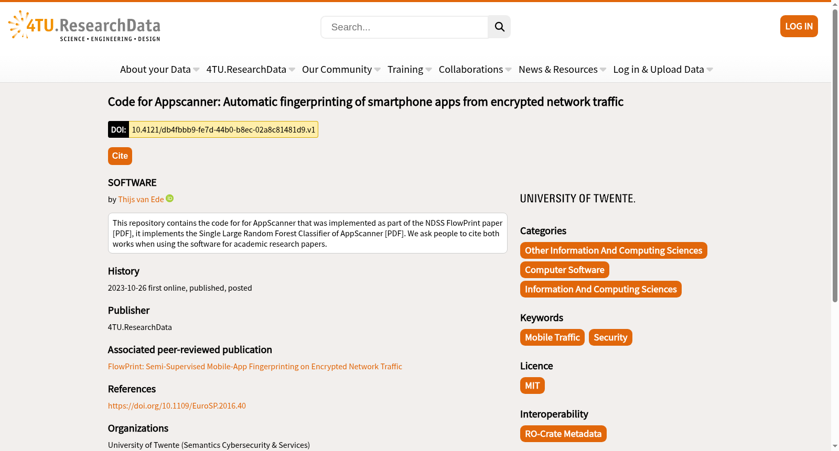Select Information And Computing Sciences category tag
The image size is (839, 451).
pyautogui.click(x=601, y=289)
